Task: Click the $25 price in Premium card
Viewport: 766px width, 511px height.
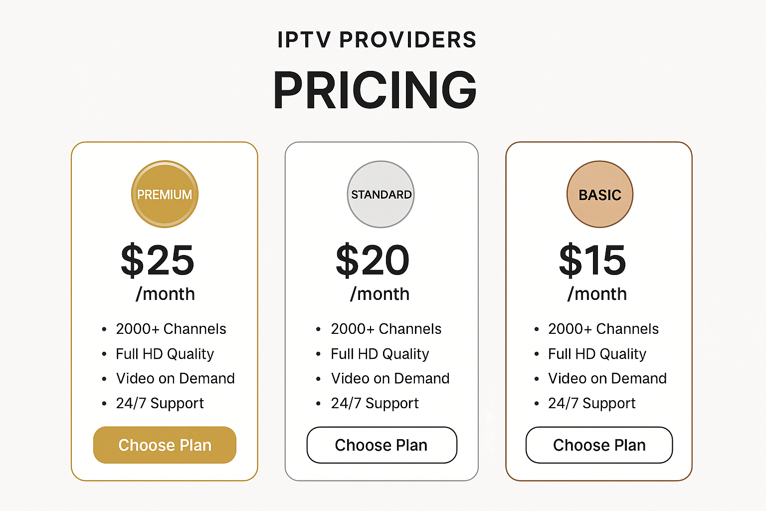Action: coord(158,260)
